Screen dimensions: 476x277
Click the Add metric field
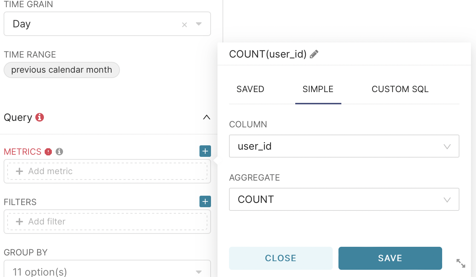tap(107, 171)
